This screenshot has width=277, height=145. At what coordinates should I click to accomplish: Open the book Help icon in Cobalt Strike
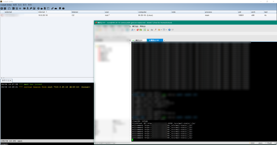tap(60, 8)
